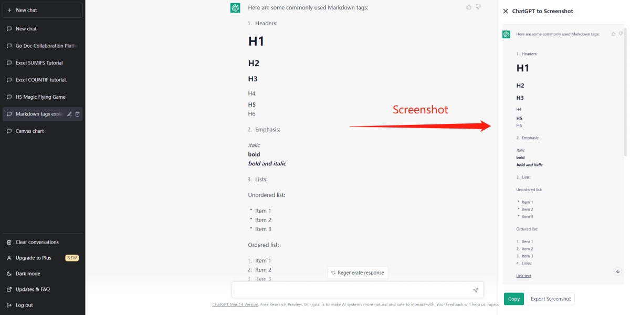This screenshot has height=315, width=630.
Task: Click the NEW badge beside Upgrade to Plus
Action: click(72, 258)
